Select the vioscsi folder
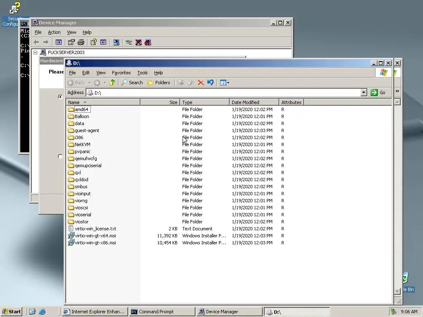 point(78,208)
